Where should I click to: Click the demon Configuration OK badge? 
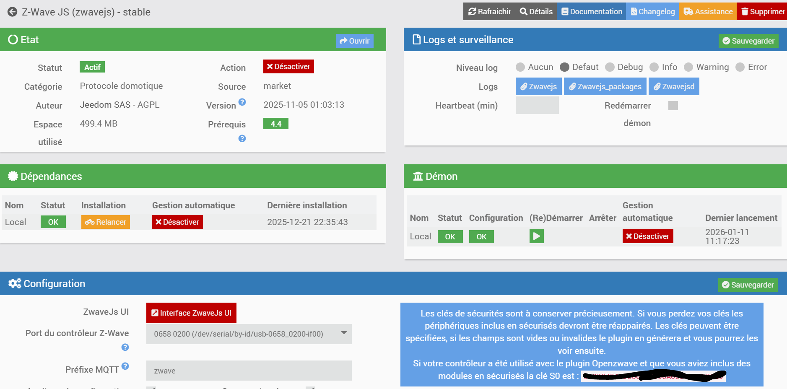point(481,236)
